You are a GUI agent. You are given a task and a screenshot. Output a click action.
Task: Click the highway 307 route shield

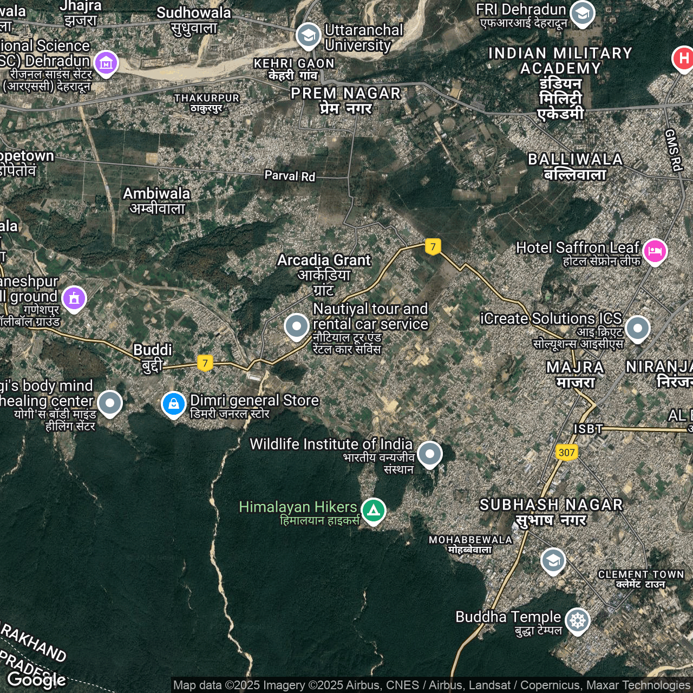click(x=566, y=452)
